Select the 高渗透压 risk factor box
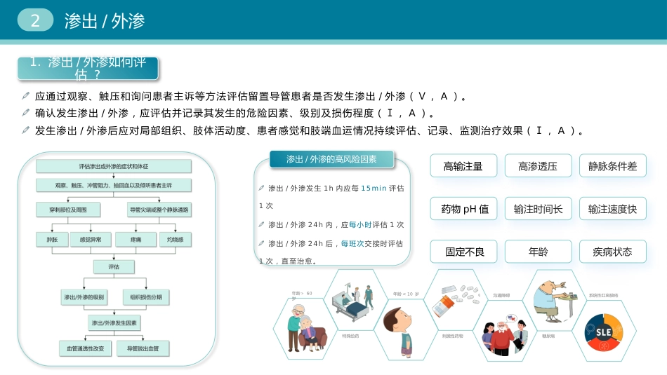Viewport: 667px width, 375px height. 538,165
